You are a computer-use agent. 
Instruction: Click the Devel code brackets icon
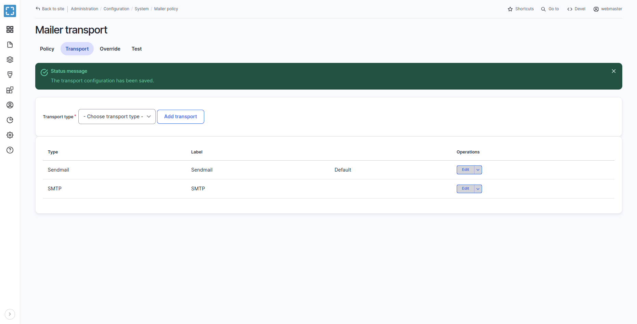pyautogui.click(x=570, y=9)
